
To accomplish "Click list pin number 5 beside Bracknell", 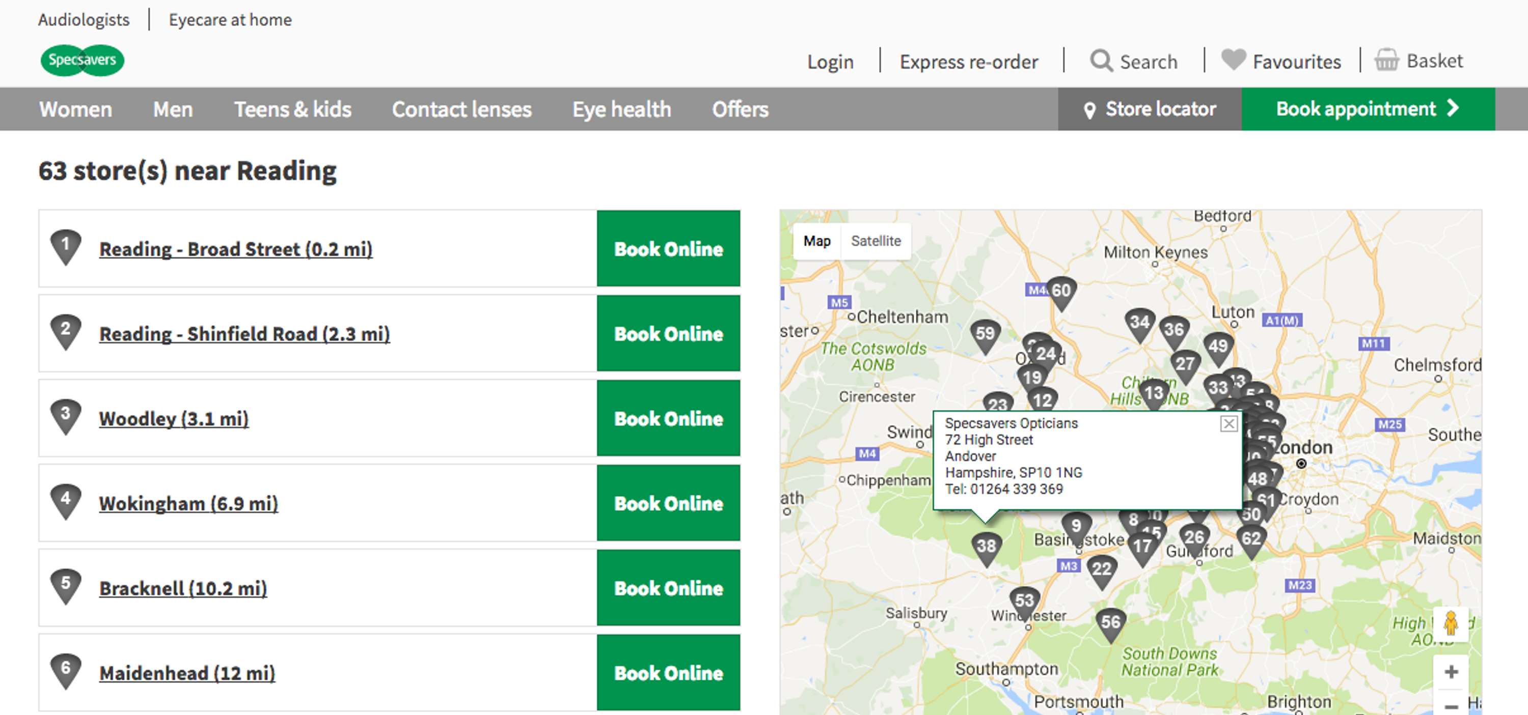I will click(x=65, y=586).
